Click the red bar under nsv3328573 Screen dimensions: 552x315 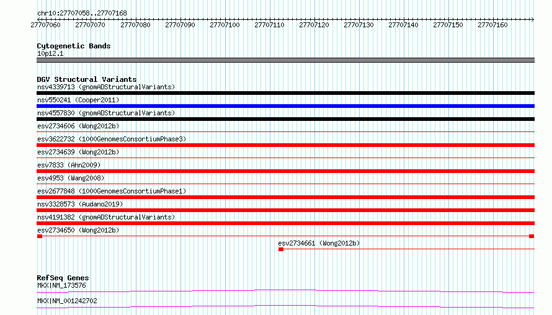tap(285, 210)
